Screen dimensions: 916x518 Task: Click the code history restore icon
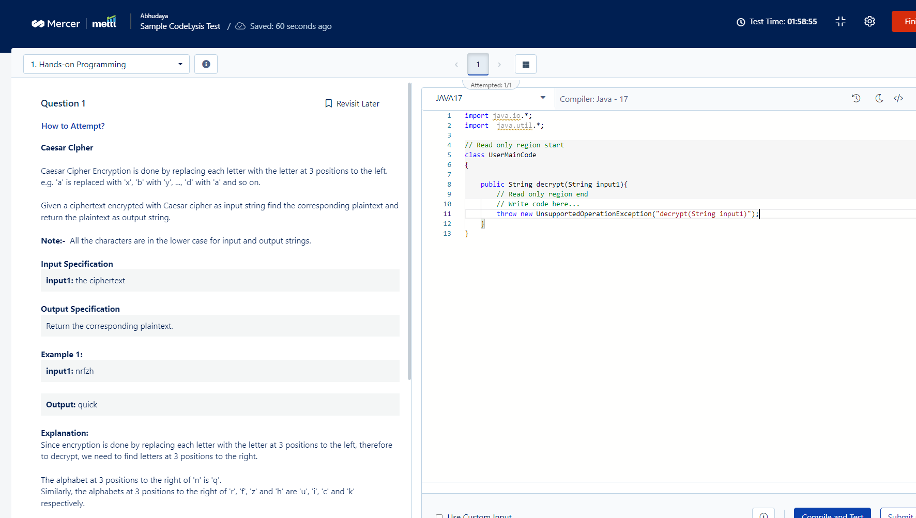pyautogui.click(x=856, y=98)
